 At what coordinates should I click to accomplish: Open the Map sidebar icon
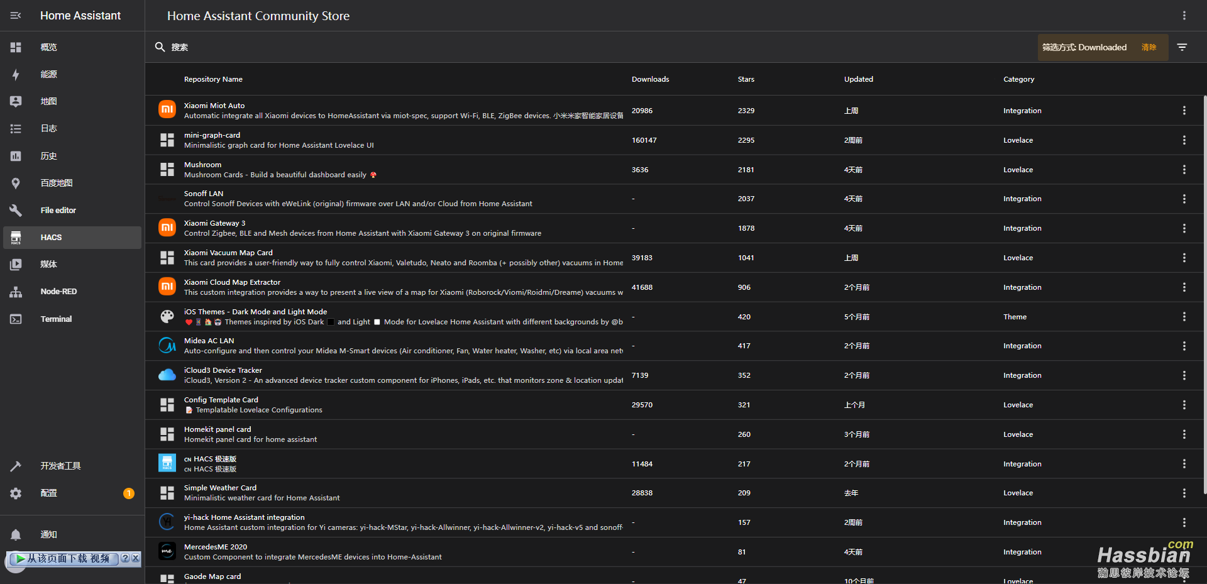click(16, 101)
